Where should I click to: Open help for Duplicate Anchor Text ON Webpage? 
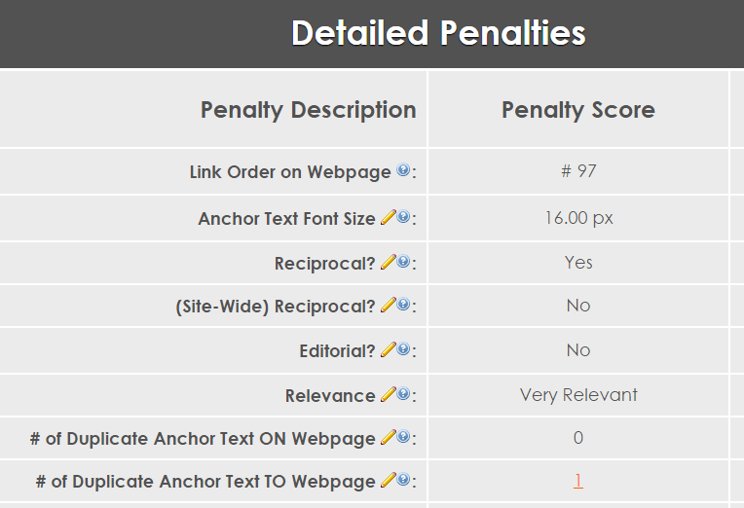tap(403, 438)
